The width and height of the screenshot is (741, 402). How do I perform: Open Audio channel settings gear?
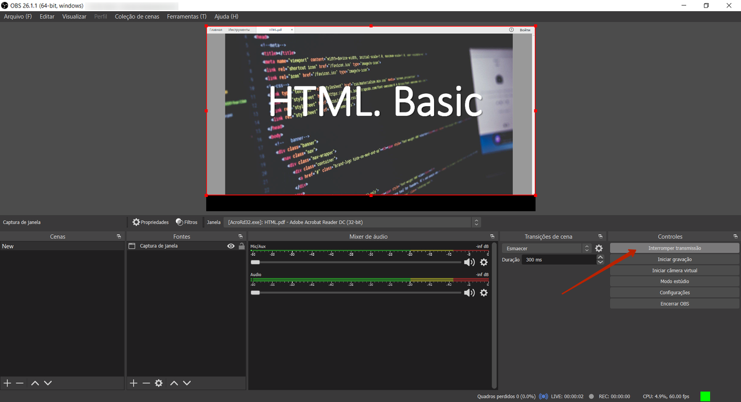click(484, 293)
